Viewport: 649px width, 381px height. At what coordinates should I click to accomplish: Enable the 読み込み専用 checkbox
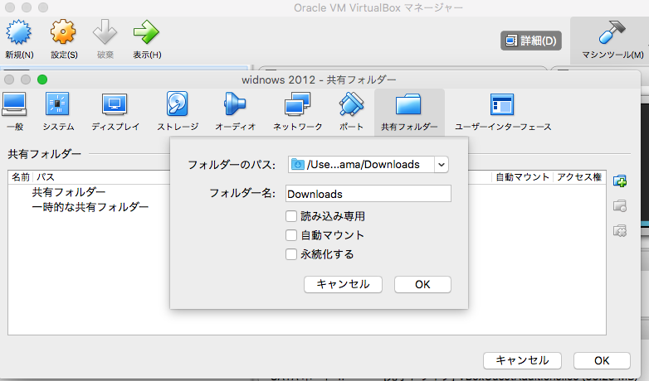[x=291, y=216]
